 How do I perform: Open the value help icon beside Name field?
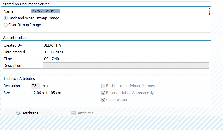211,11
